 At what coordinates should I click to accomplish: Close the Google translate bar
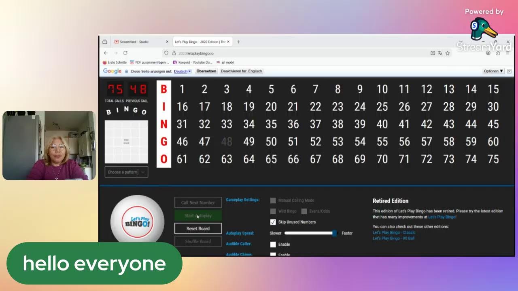click(x=509, y=71)
